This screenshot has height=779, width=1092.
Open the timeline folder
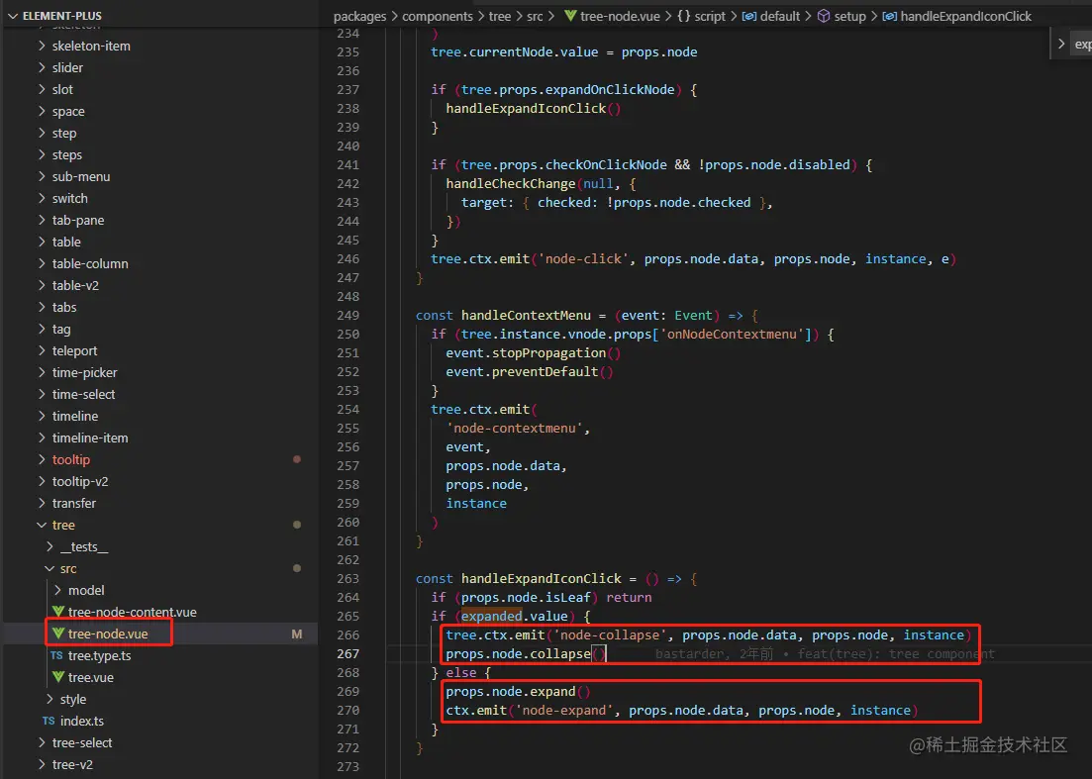pos(75,417)
